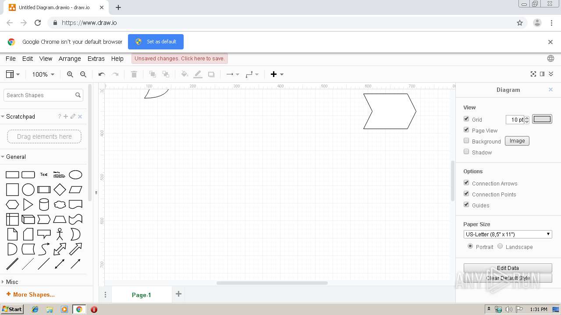Screen dimensions: 561x315
Task: Select the Cylinder shape in General
Action: click(44, 204)
